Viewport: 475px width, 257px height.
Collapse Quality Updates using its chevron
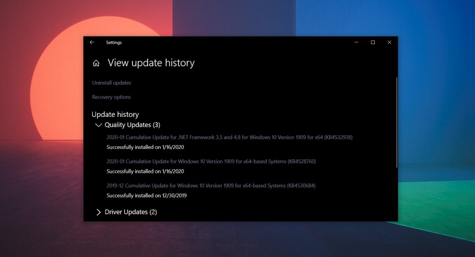point(98,125)
